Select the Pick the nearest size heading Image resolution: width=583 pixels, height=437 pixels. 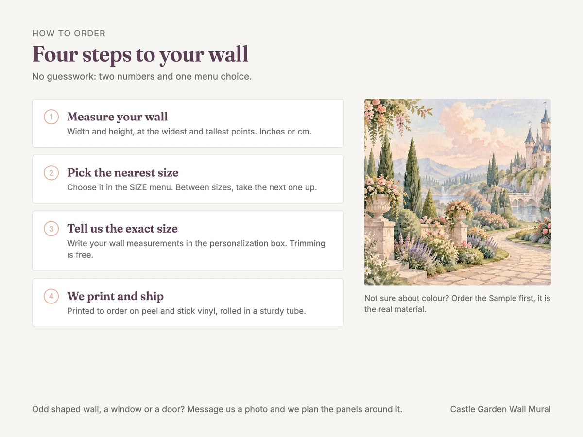coord(123,172)
